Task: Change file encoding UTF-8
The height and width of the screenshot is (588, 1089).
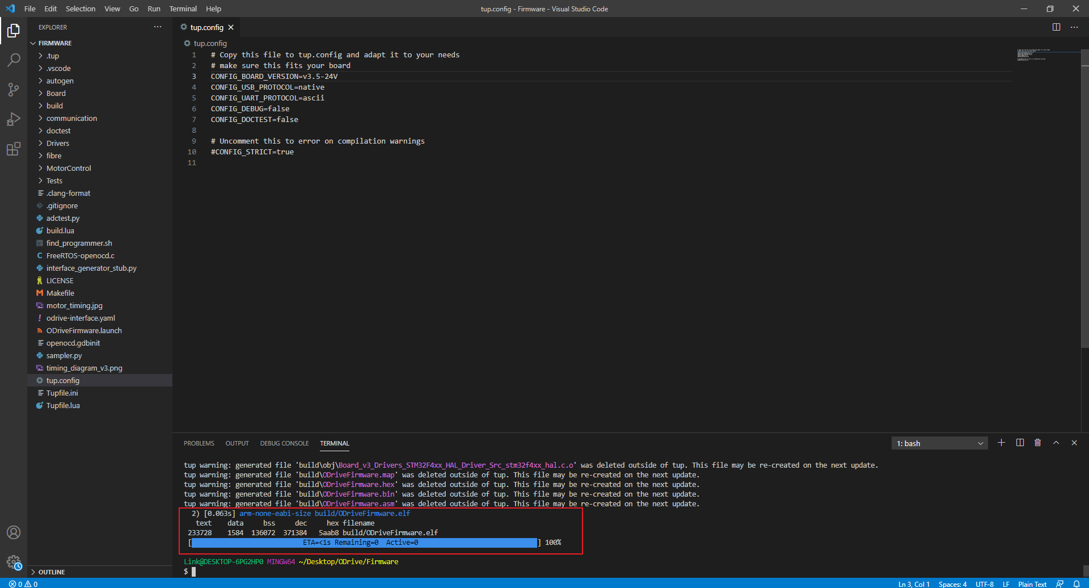Action: pos(985,583)
